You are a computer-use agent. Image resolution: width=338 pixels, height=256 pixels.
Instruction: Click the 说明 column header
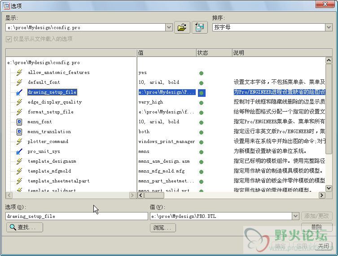tap(282, 53)
